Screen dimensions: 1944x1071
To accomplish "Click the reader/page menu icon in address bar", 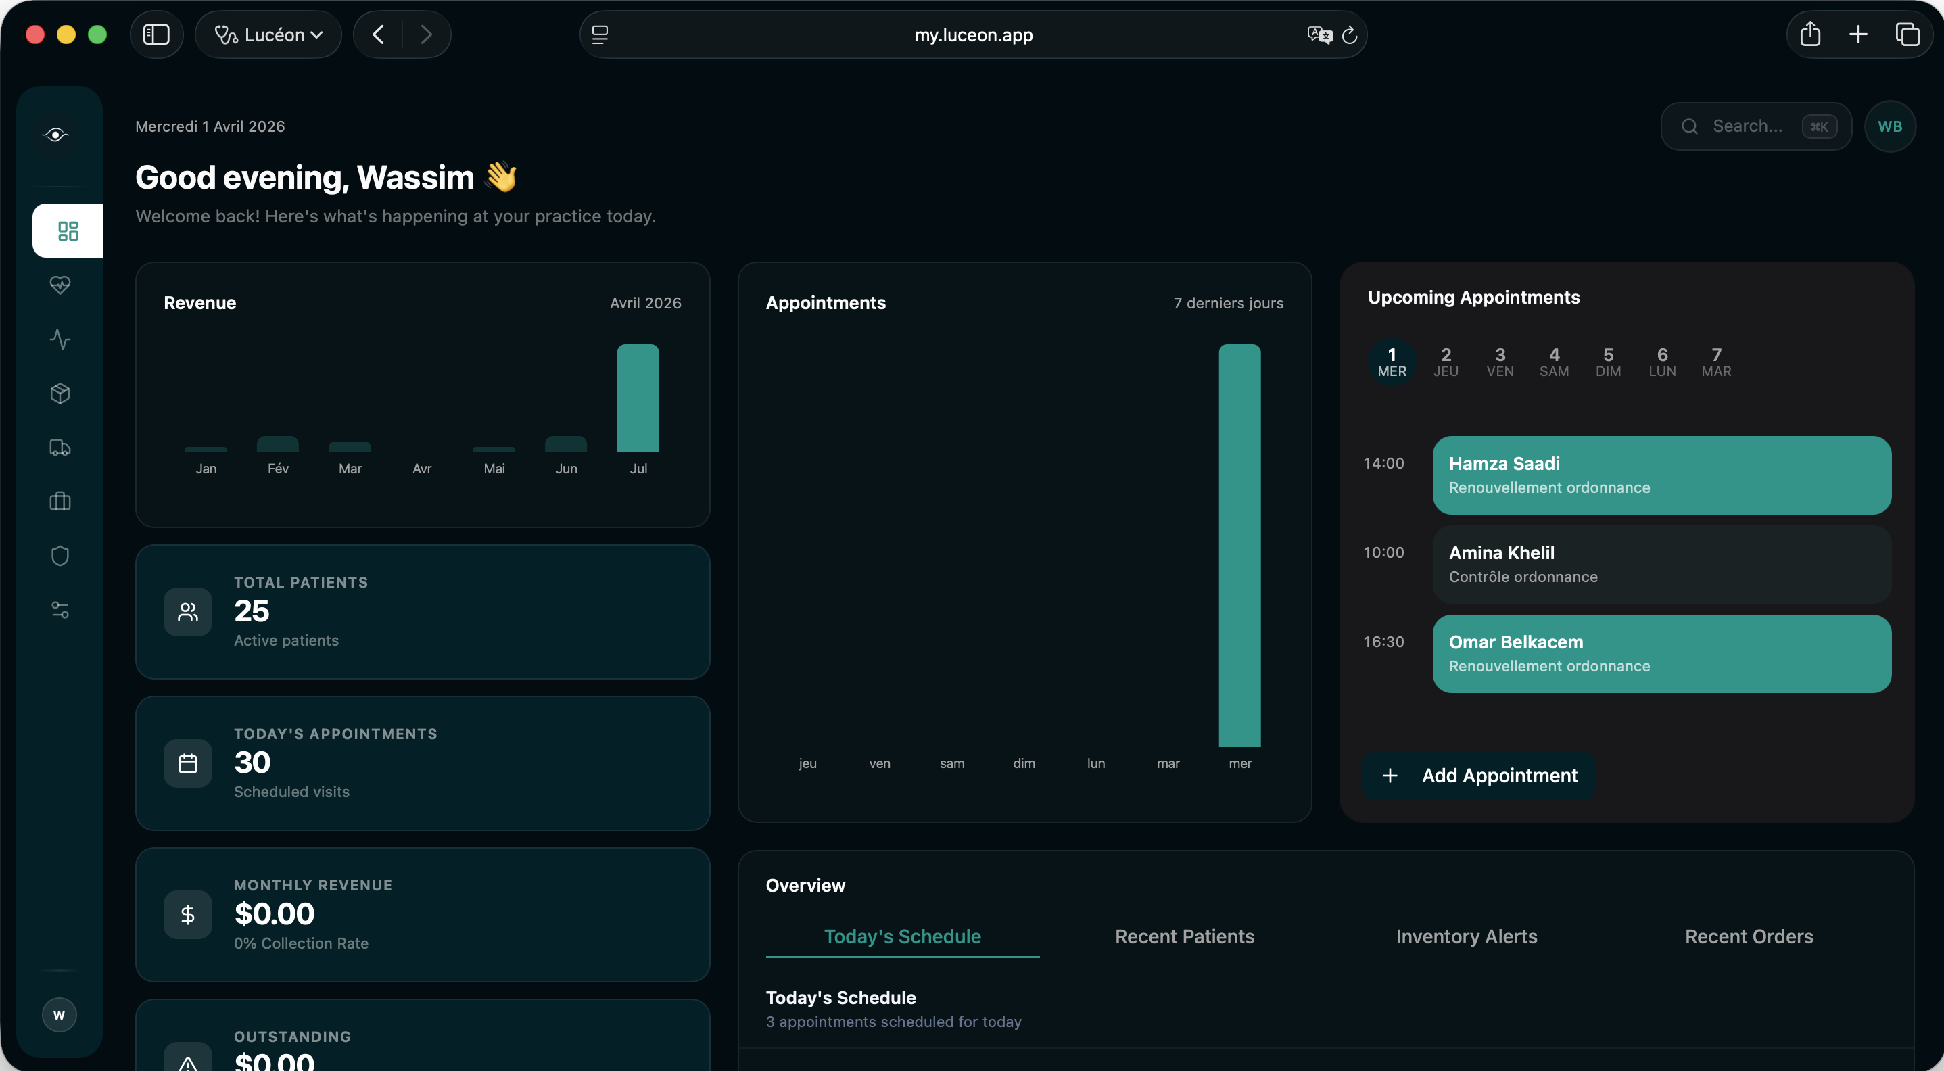I will pyautogui.click(x=600, y=34).
